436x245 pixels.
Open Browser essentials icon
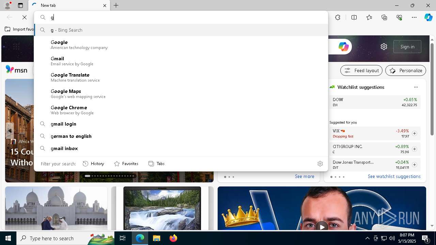point(399,17)
